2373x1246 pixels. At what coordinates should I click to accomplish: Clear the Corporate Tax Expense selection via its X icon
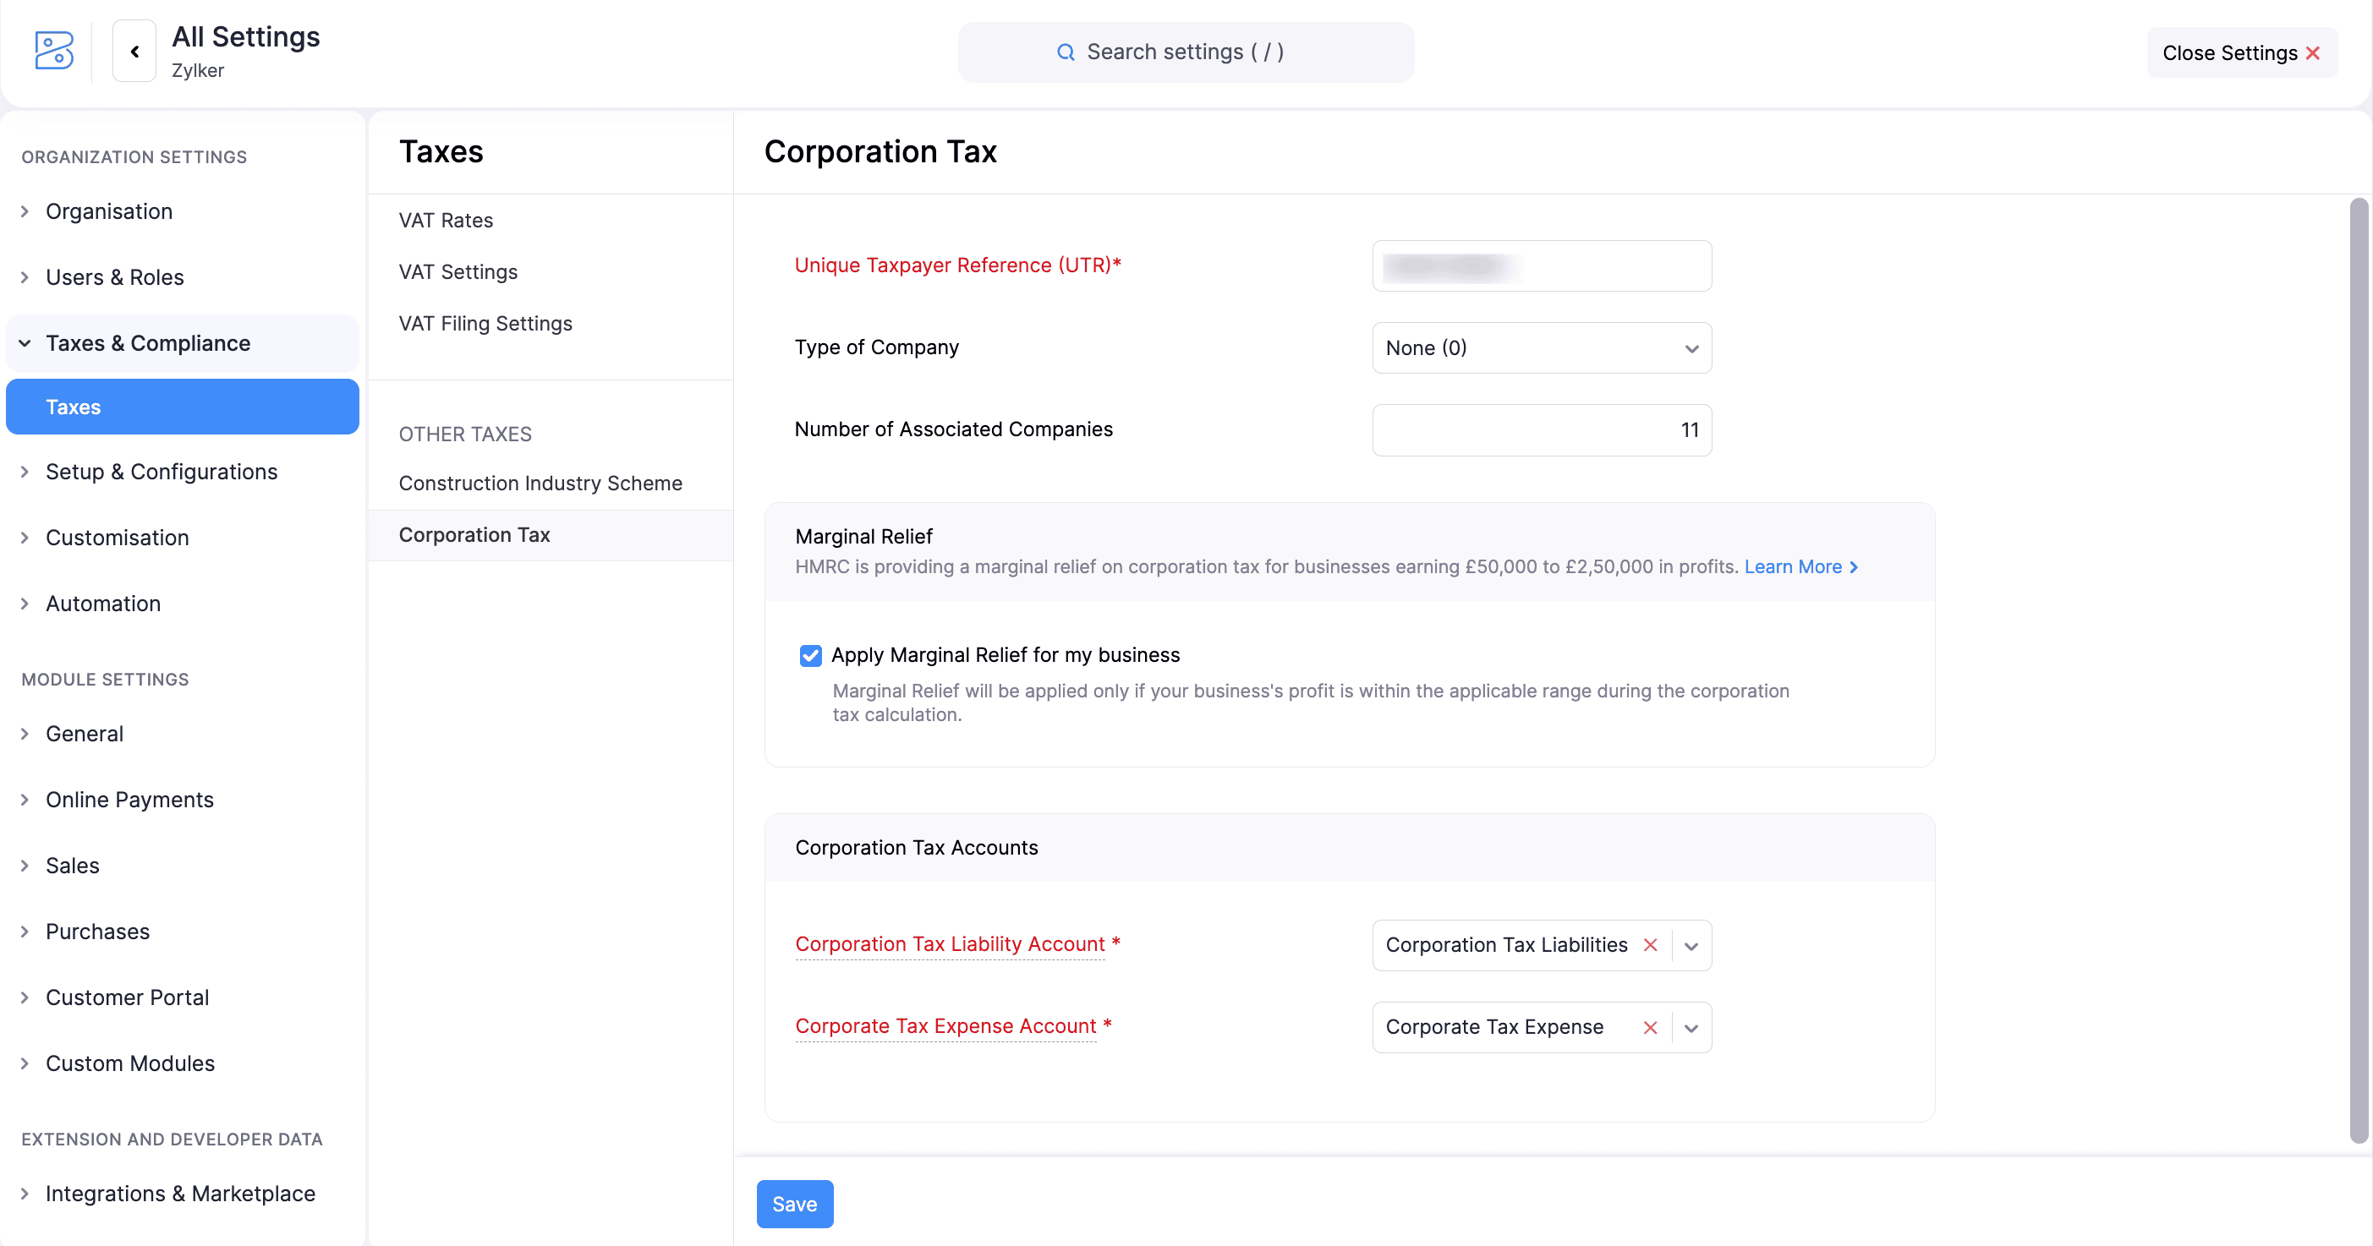tap(1650, 1028)
